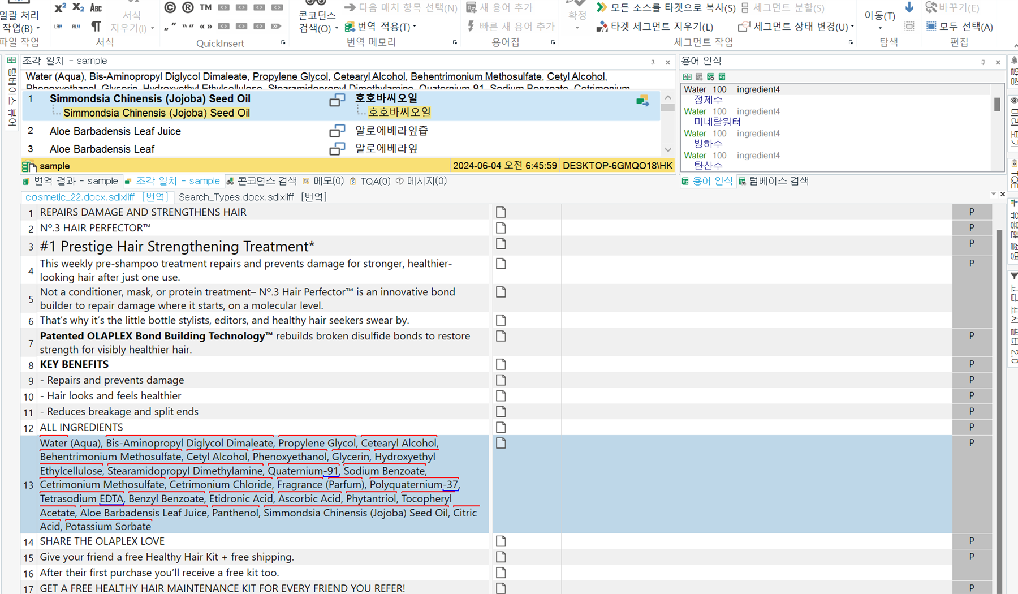The height and width of the screenshot is (594, 1018).
Task: Click add new term icon in 용어 인식 toolbar
Action: 699,77
